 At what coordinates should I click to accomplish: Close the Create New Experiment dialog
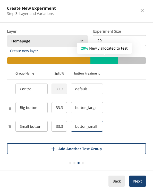point(142,11)
